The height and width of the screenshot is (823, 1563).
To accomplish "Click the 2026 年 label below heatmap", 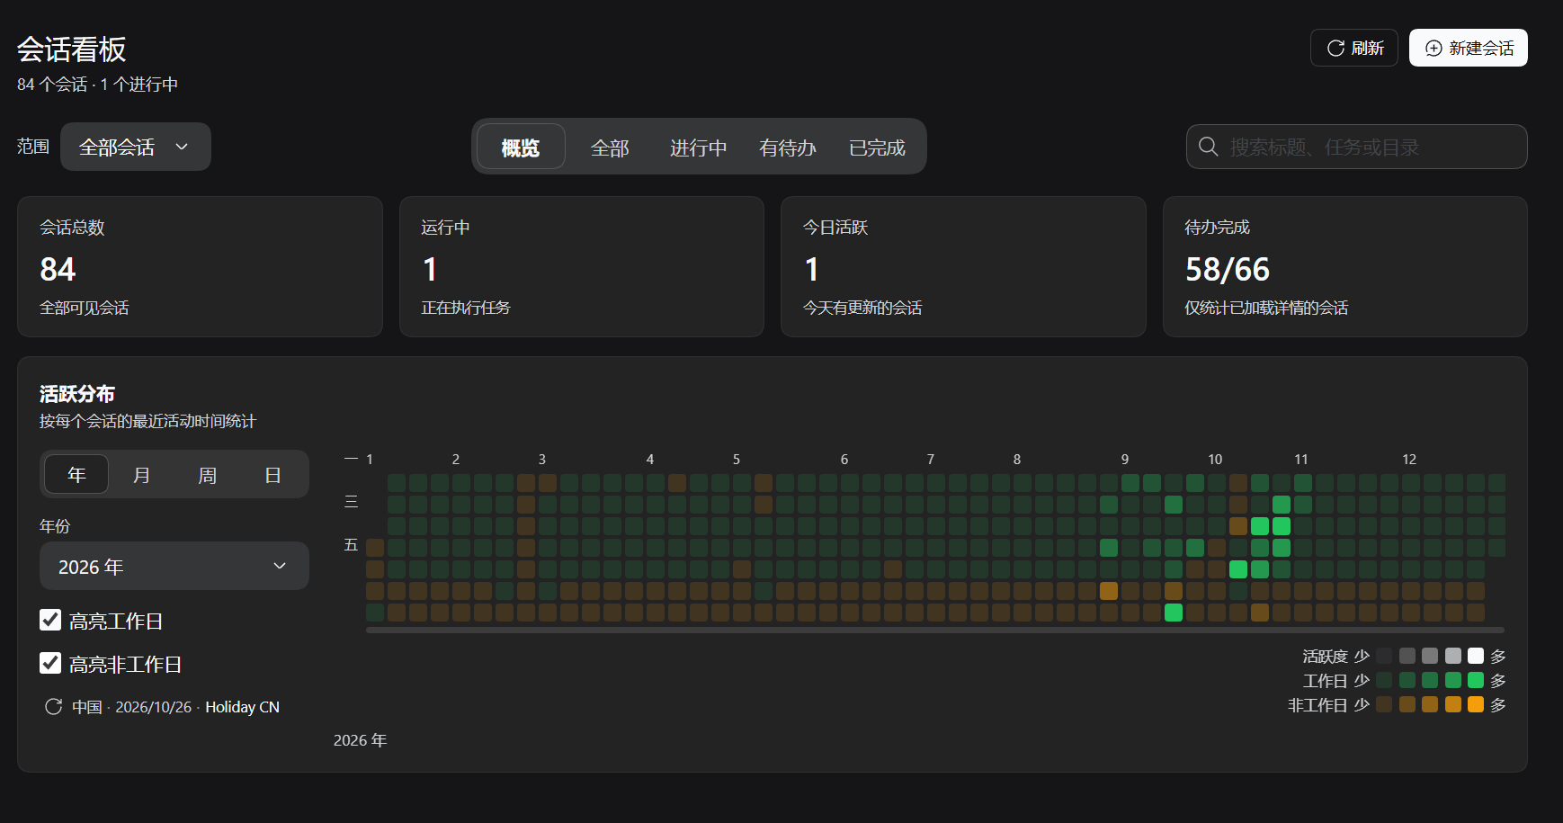I will point(360,739).
